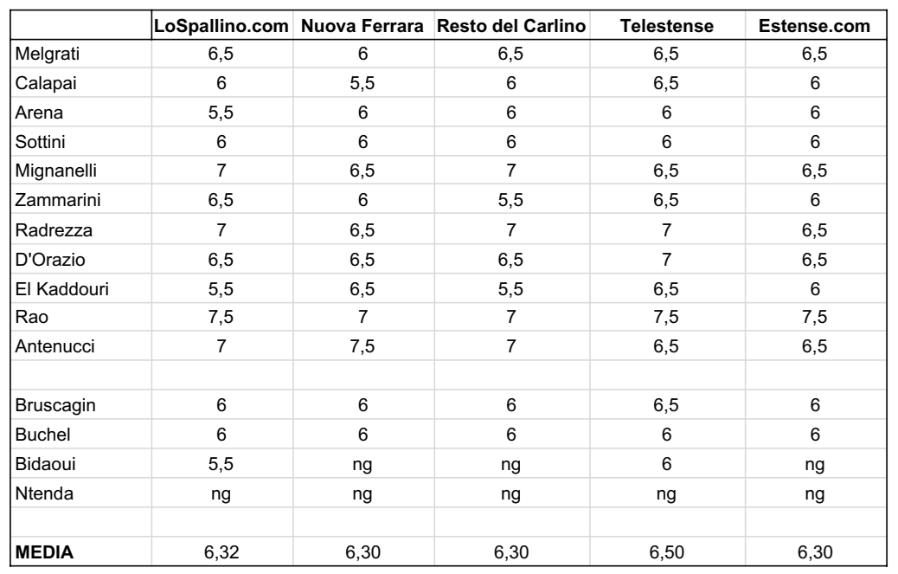Screen dimensions: 898x574
Task: Click the LoSpallino.com average 6,32
Action: (221, 552)
